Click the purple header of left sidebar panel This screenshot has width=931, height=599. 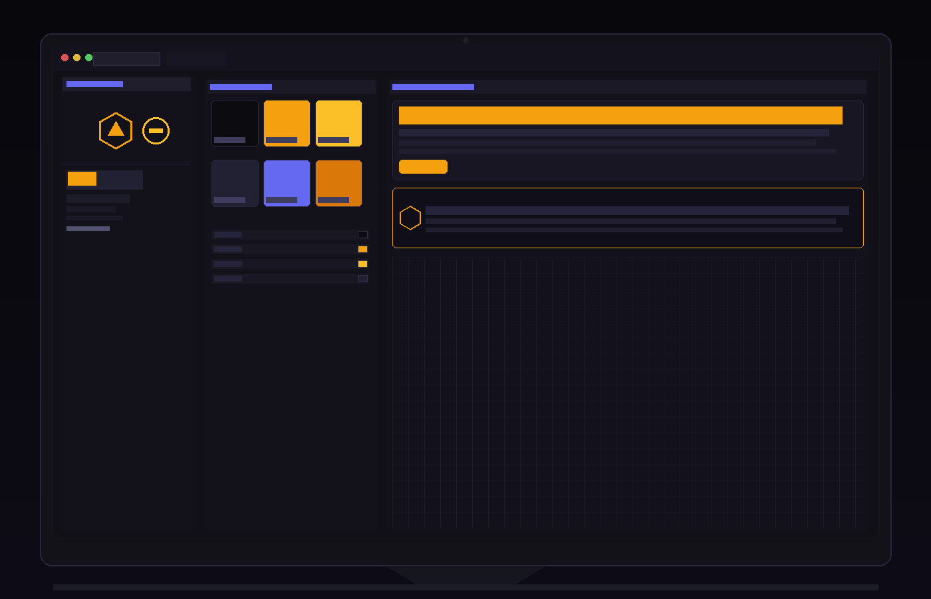[94, 84]
